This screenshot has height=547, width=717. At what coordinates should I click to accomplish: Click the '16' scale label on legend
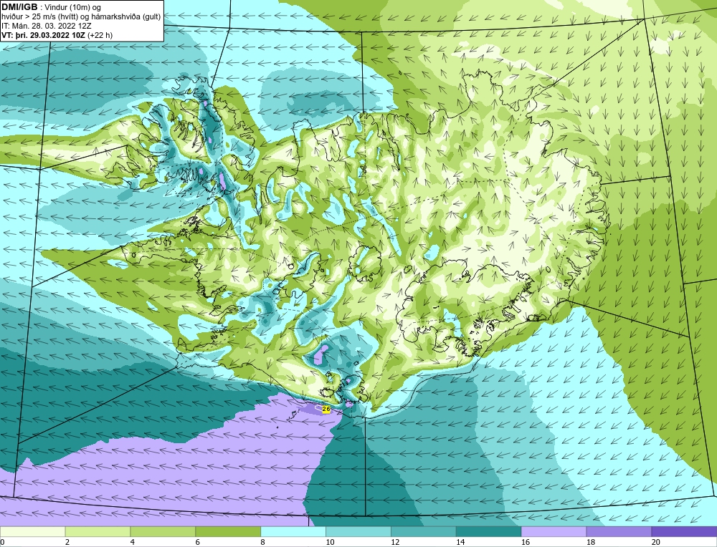coord(526,542)
